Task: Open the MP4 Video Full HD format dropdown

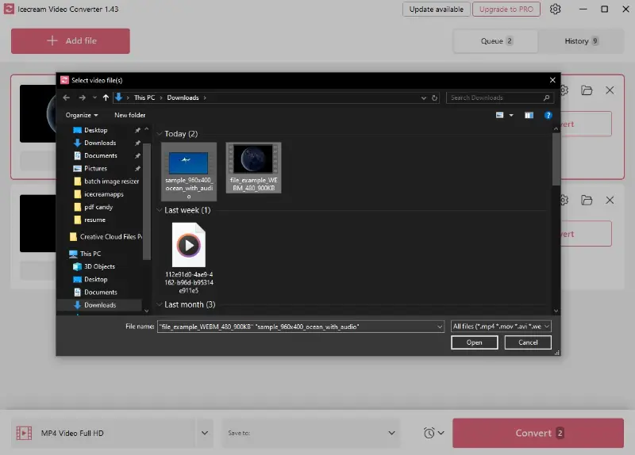Action: click(x=205, y=433)
